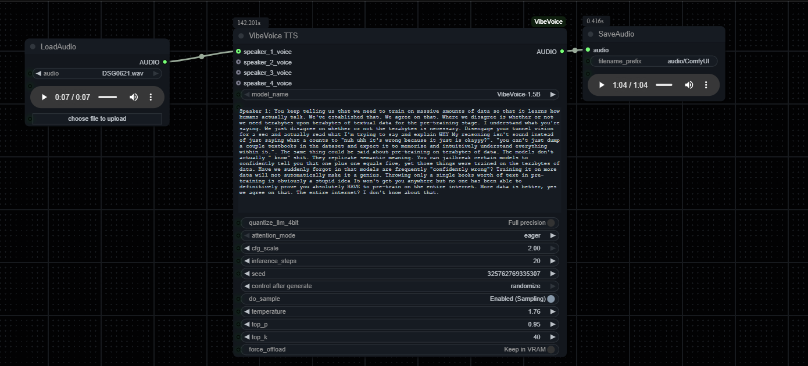Increase temperature with right arrow
The height and width of the screenshot is (366, 808).
click(553, 311)
